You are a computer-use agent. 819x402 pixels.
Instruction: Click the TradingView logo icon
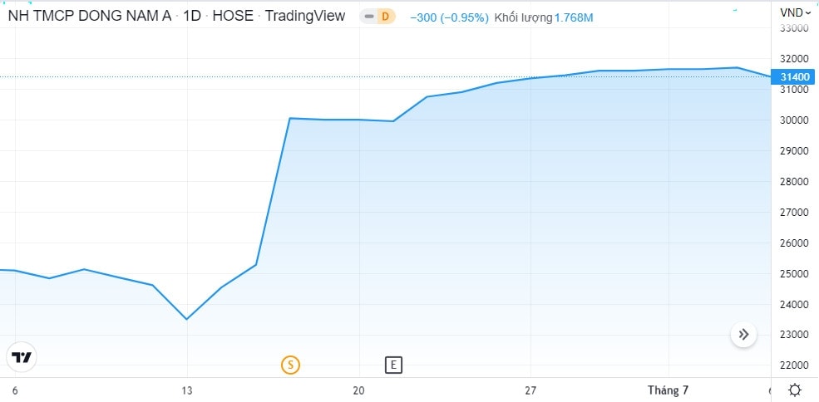(22, 358)
